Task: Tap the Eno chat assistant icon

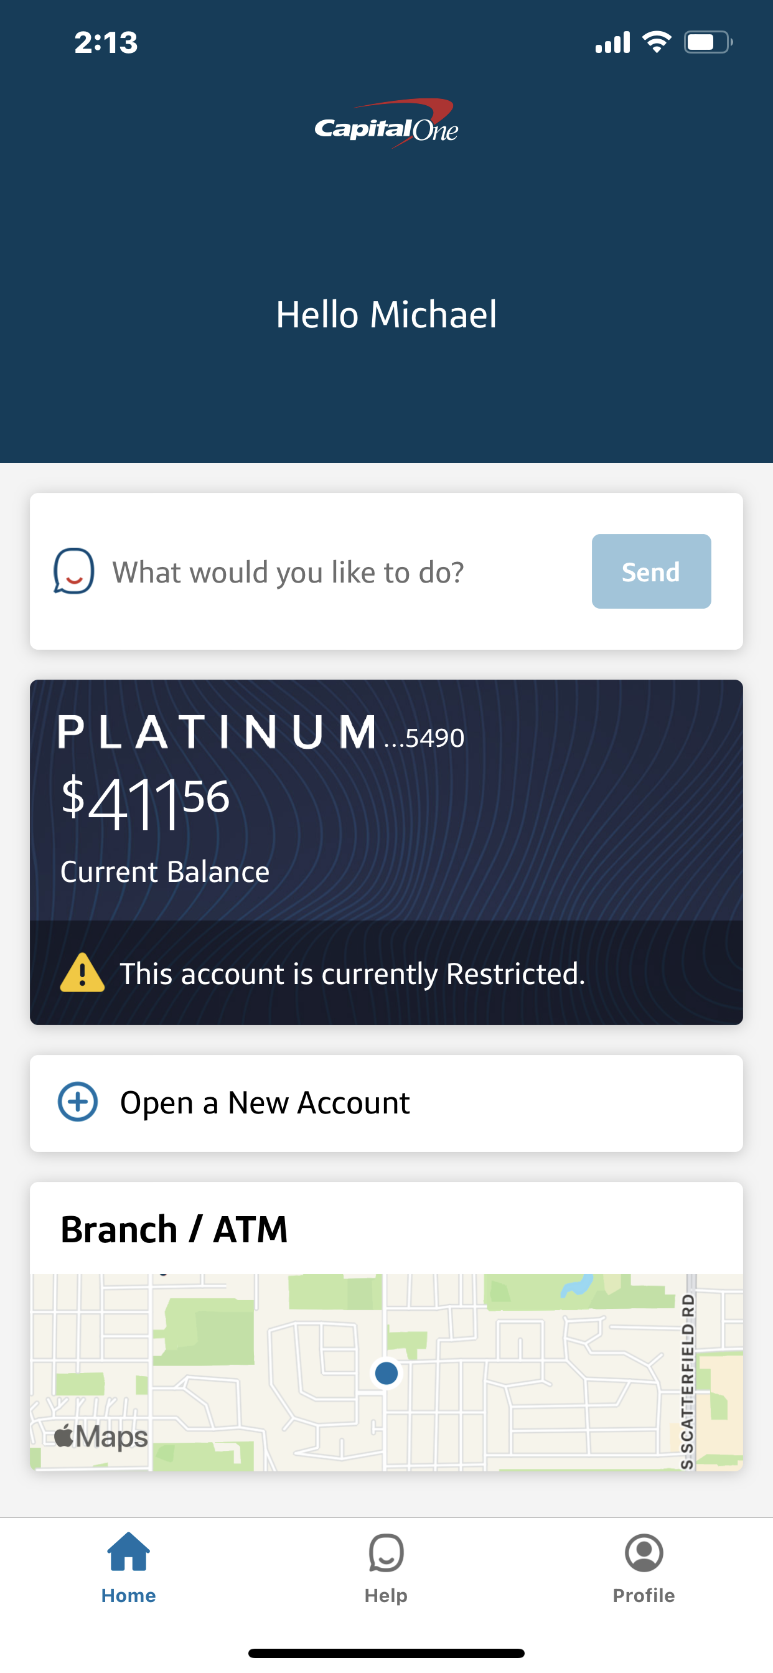Action: (x=73, y=571)
